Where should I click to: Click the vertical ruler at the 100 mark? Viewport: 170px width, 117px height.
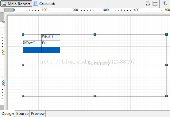click(x=3, y=52)
